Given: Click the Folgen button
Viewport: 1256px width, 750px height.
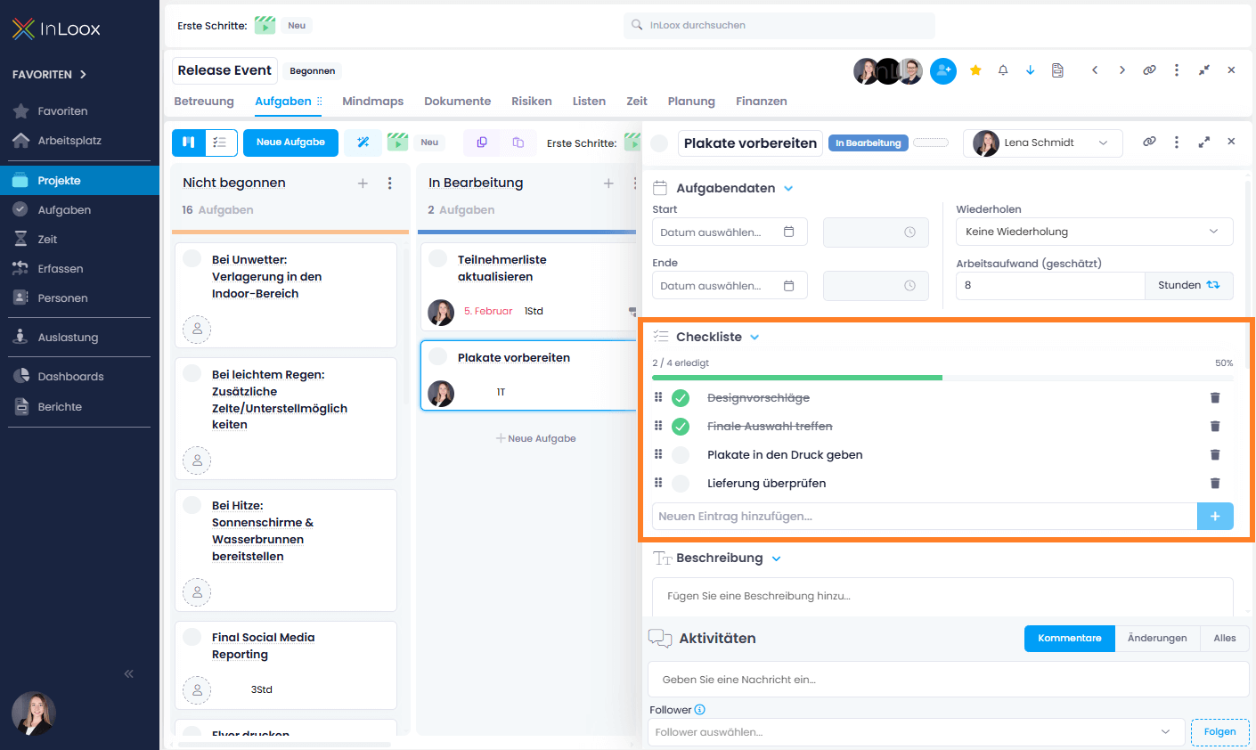Looking at the screenshot, I should (x=1219, y=732).
